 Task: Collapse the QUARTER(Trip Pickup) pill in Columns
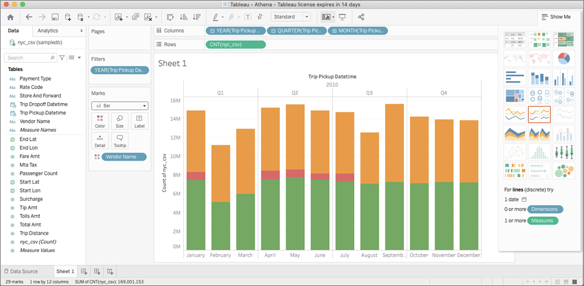point(273,31)
